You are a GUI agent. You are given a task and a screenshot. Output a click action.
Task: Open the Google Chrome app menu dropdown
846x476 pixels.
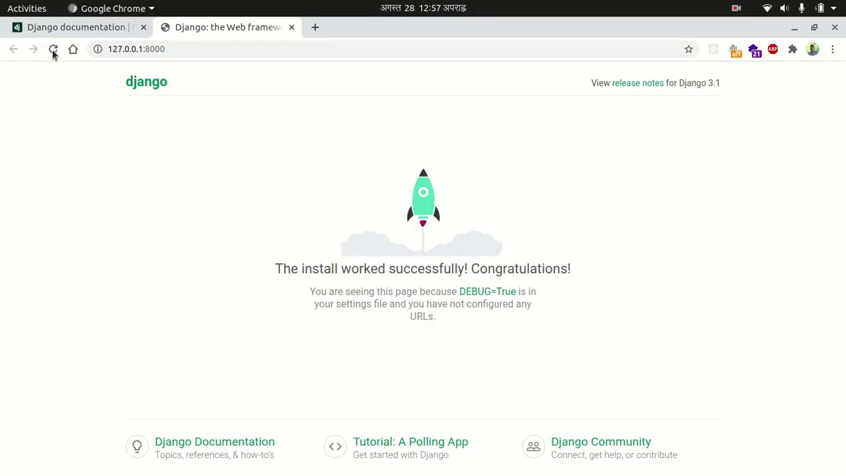coord(112,8)
